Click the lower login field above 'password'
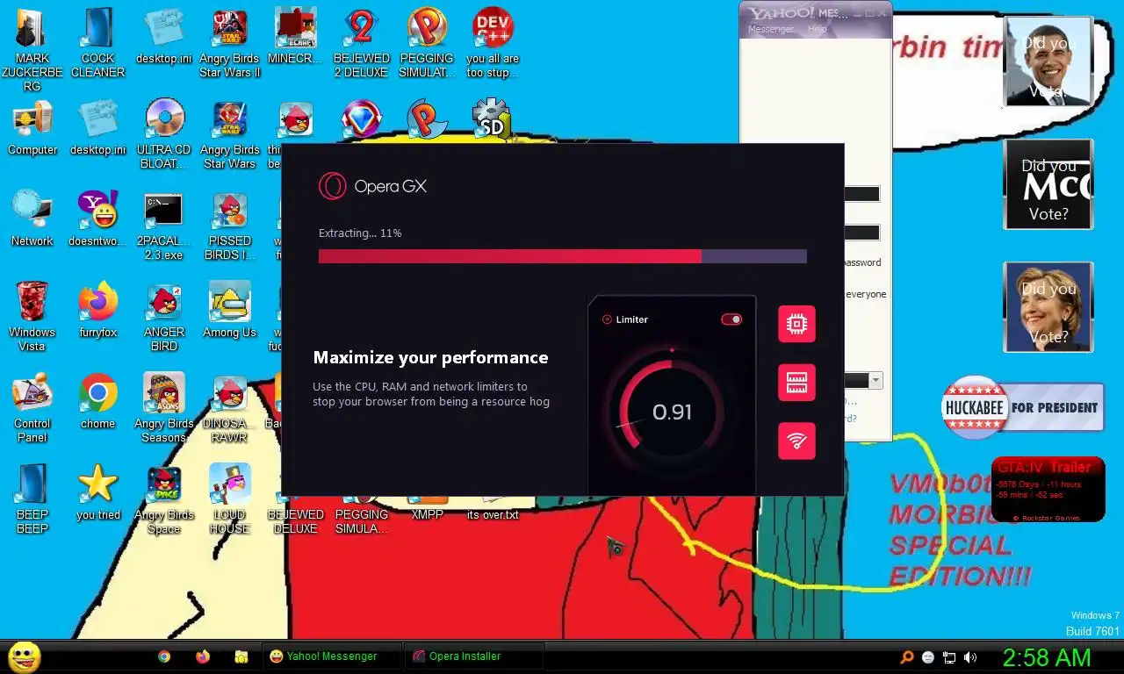The width and height of the screenshot is (1124, 674). tap(861, 233)
